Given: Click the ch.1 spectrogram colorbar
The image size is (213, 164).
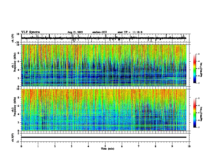Looking at the screenshot, I should tap(195, 69).
